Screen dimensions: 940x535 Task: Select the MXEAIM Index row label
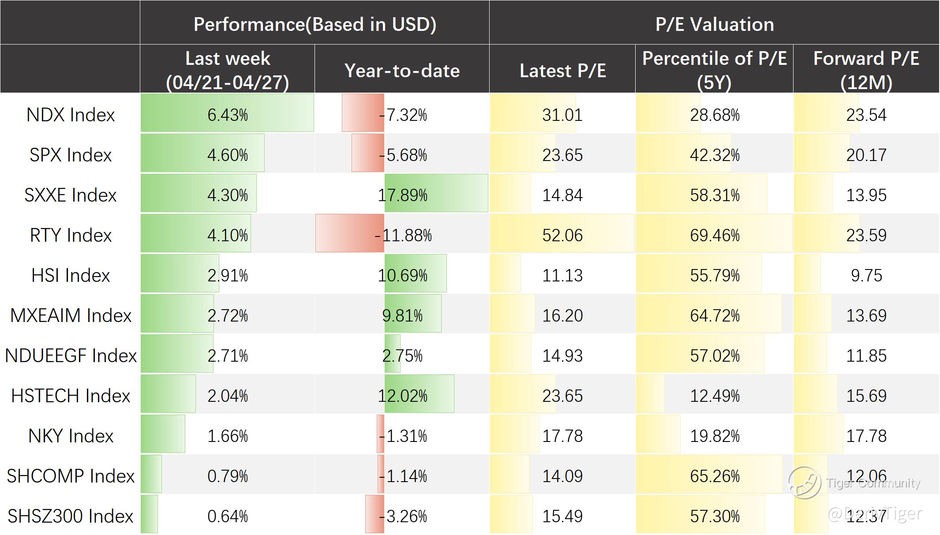tap(71, 315)
